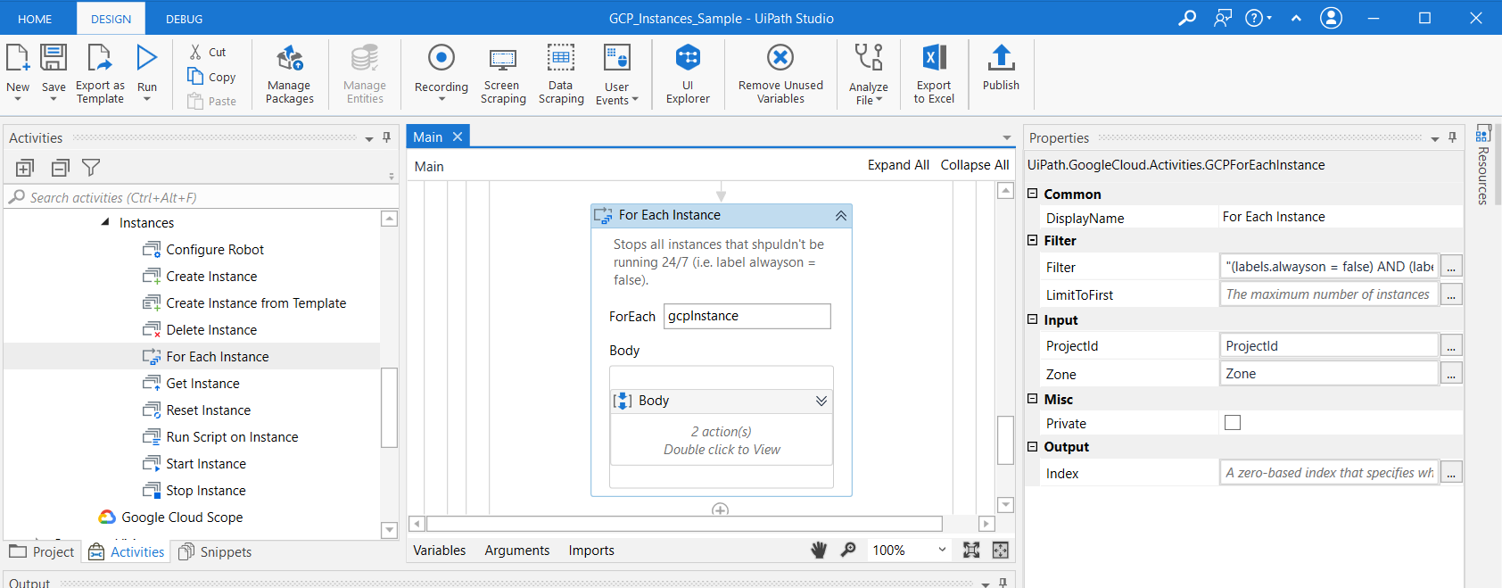
Task: Open the search magnifier in the title bar
Action: pyautogui.click(x=1187, y=18)
